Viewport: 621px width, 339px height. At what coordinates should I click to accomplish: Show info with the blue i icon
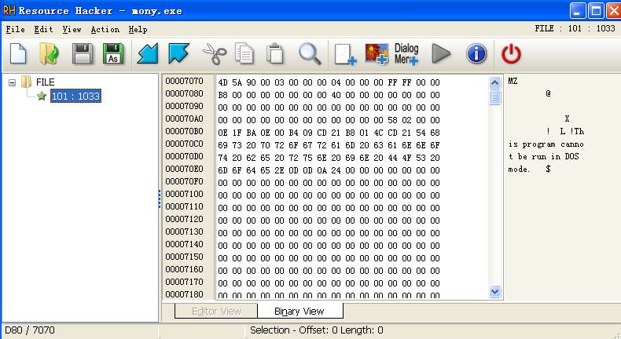(x=476, y=53)
